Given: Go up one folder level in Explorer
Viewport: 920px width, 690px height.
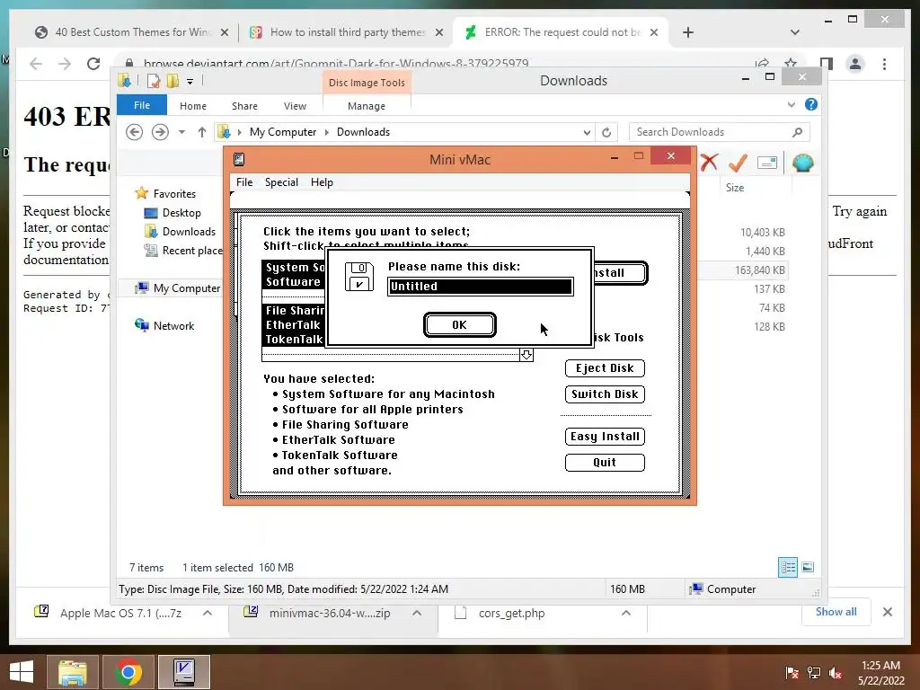Looking at the screenshot, I should tap(202, 132).
